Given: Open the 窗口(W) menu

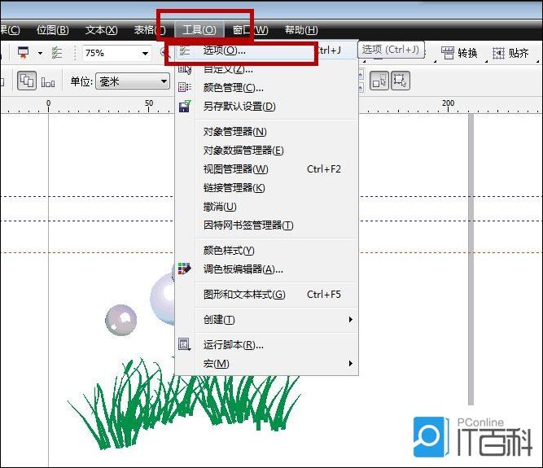Looking at the screenshot, I should pyautogui.click(x=250, y=30).
